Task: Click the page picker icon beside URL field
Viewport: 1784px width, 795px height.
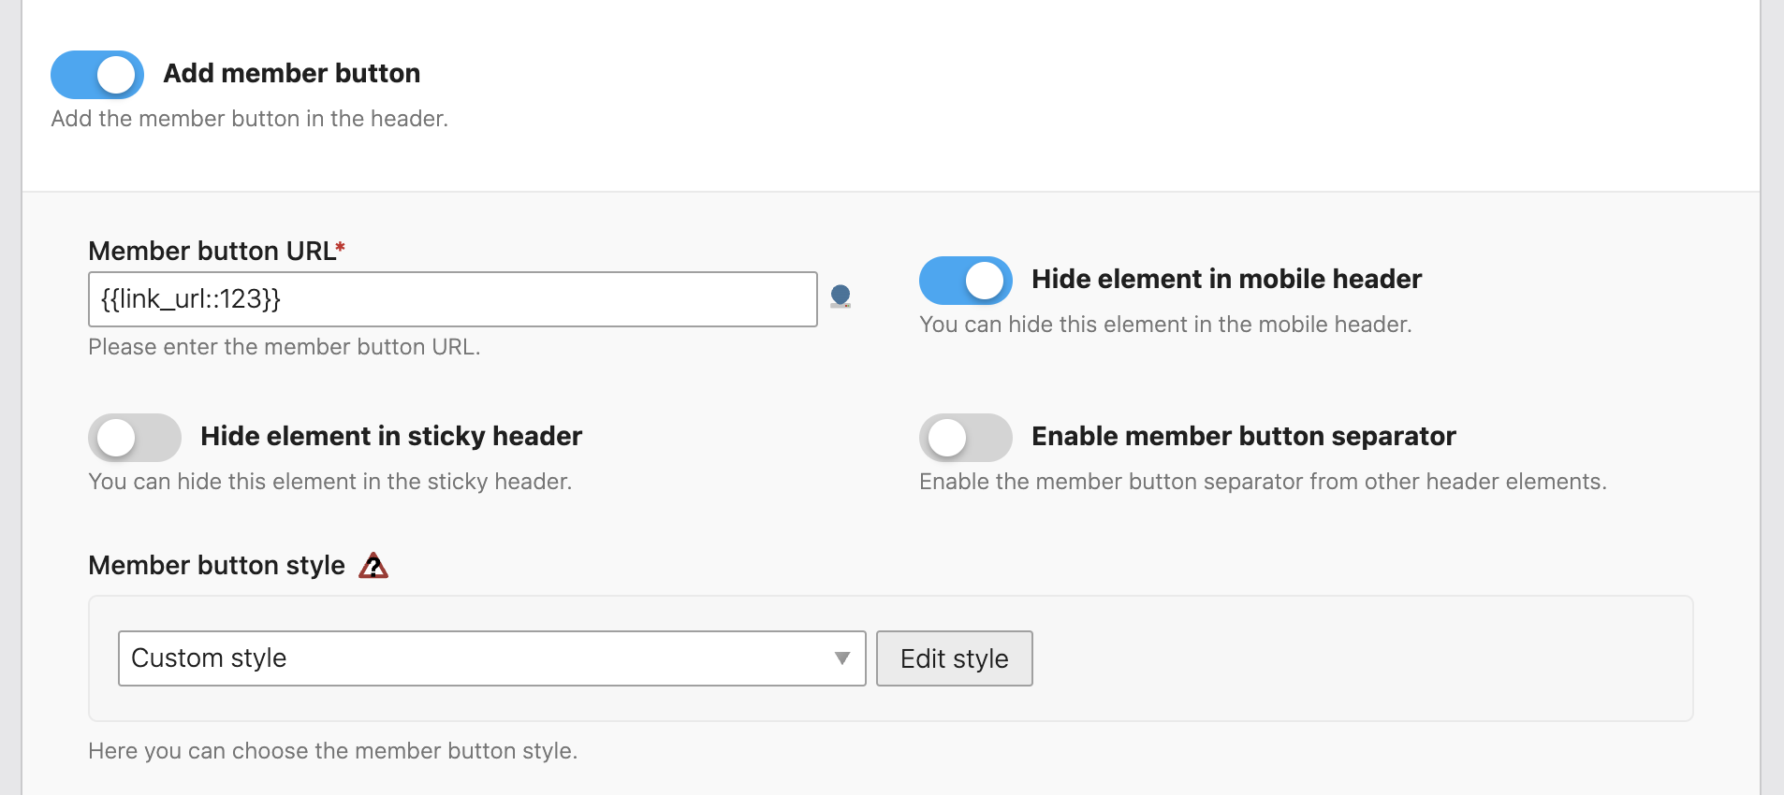Action: pos(841,296)
